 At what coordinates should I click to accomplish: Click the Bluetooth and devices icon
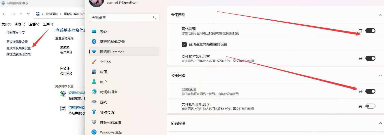[94, 41]
